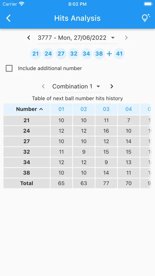Go to the previous draw date
Image resolution: width=155 pixels, height=276 pixels.
point(29,38)
